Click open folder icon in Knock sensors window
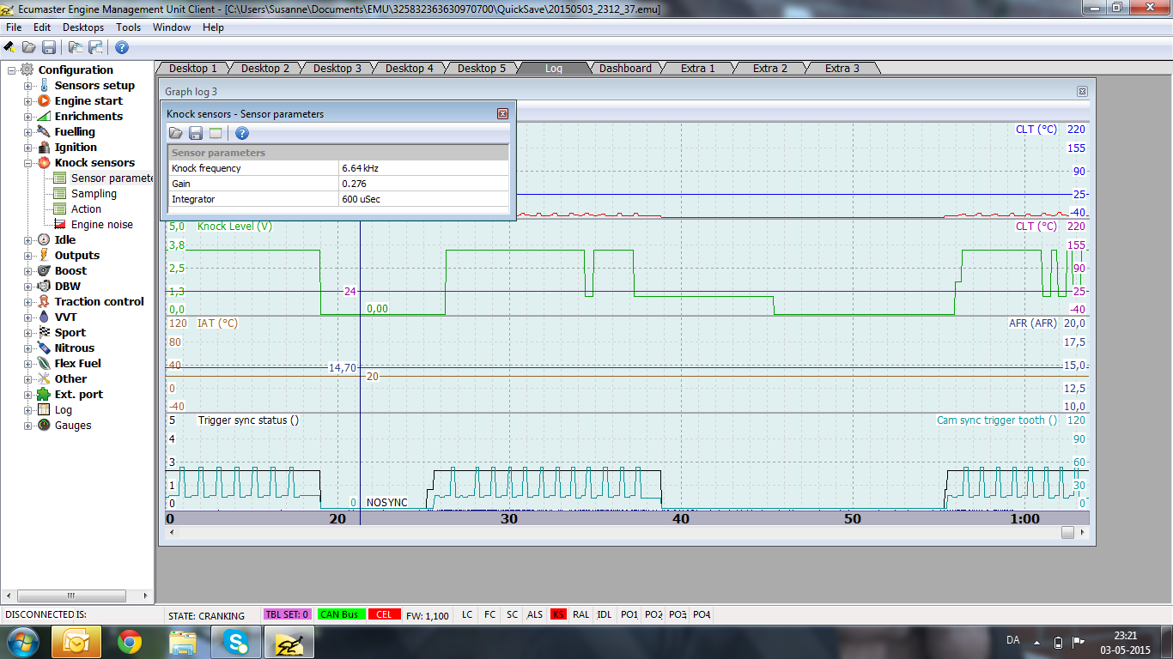 tap(176, 133)
